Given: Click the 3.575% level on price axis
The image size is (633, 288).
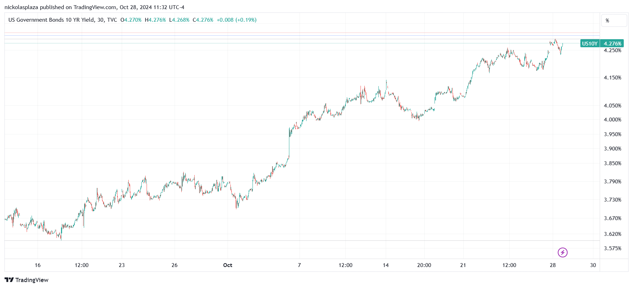Looking at the screenshot, I should 612,248.
